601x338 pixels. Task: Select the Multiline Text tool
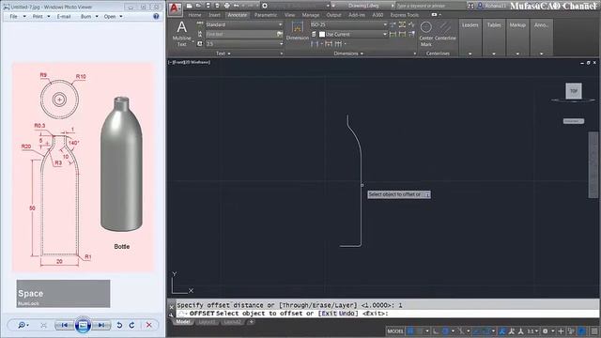181,34
